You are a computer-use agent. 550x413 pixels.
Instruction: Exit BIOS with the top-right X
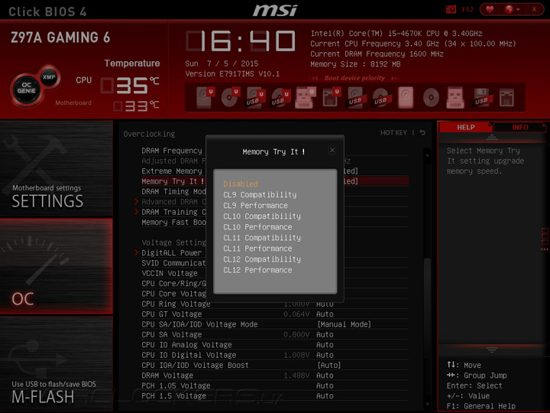coord(534,9)
